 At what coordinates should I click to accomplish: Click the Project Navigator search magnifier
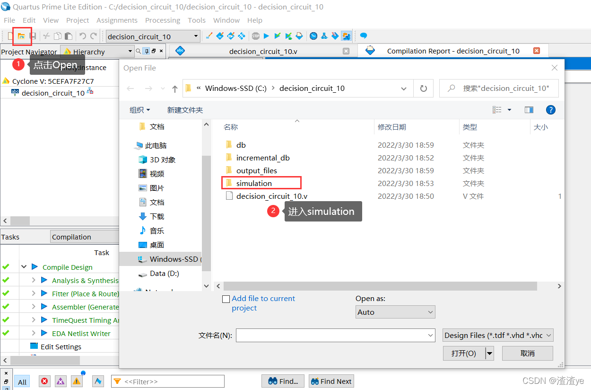(x=138, y=51)
